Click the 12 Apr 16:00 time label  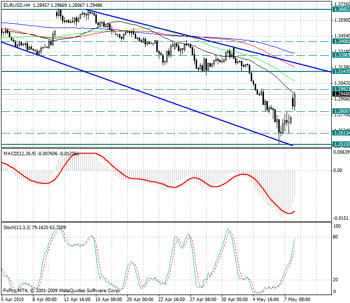click(x=77, y=300)
